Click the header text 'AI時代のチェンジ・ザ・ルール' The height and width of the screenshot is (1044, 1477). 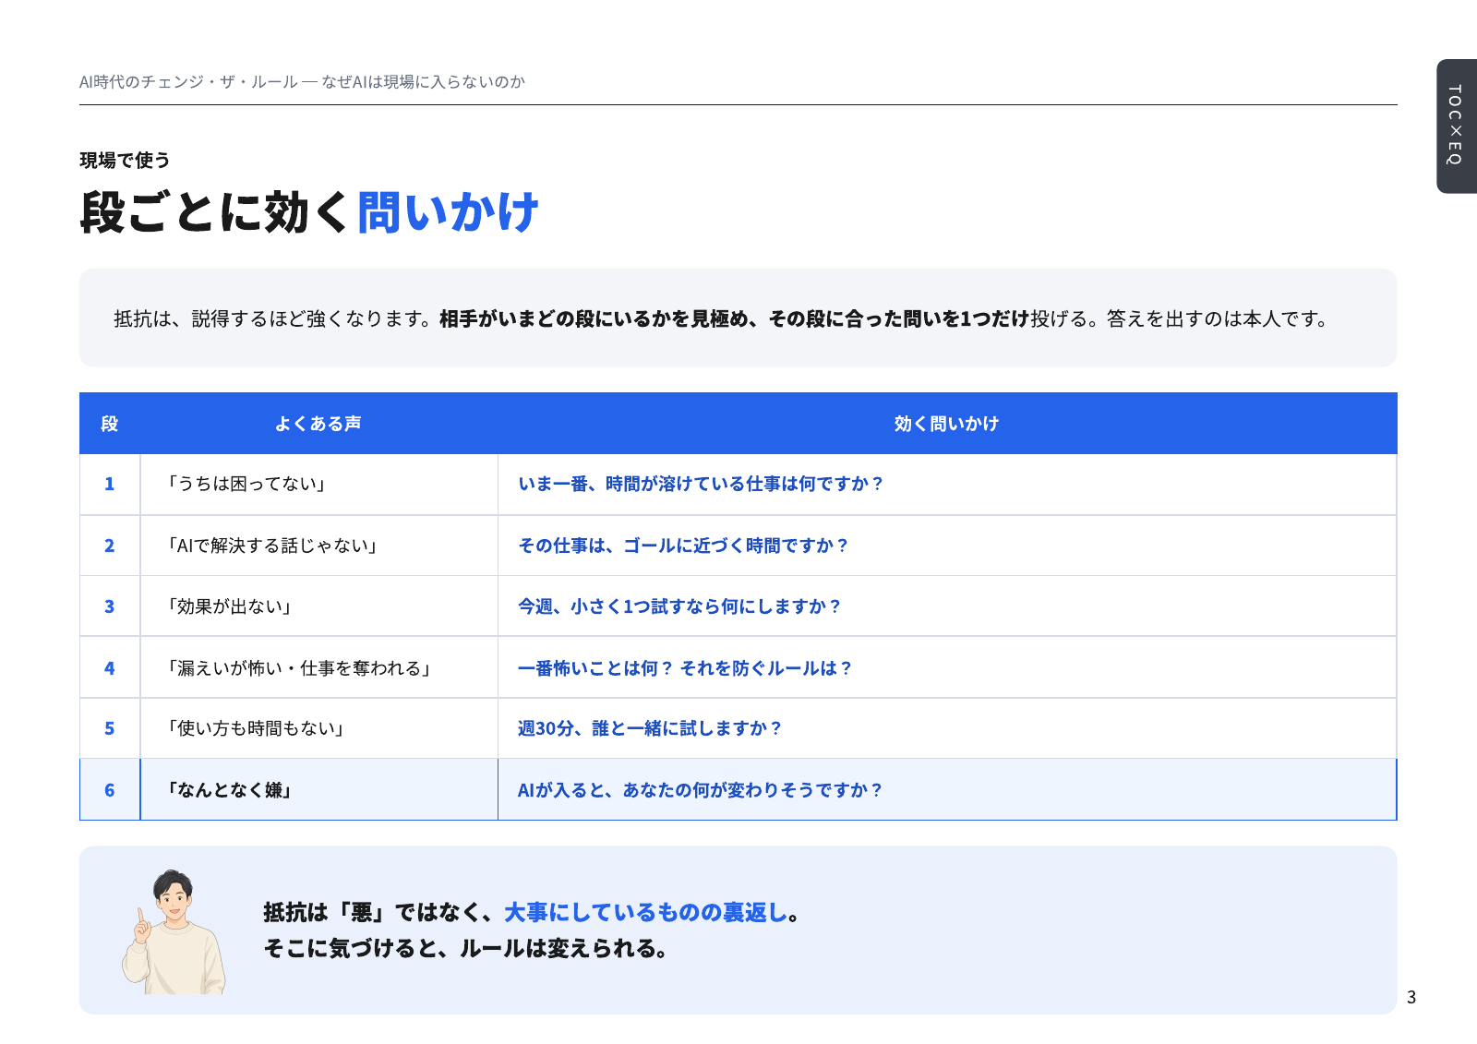[188, 82]
